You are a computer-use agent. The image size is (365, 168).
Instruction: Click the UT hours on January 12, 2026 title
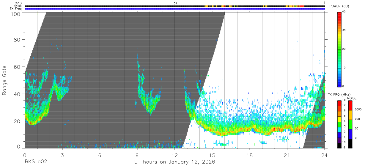[174, 162]
